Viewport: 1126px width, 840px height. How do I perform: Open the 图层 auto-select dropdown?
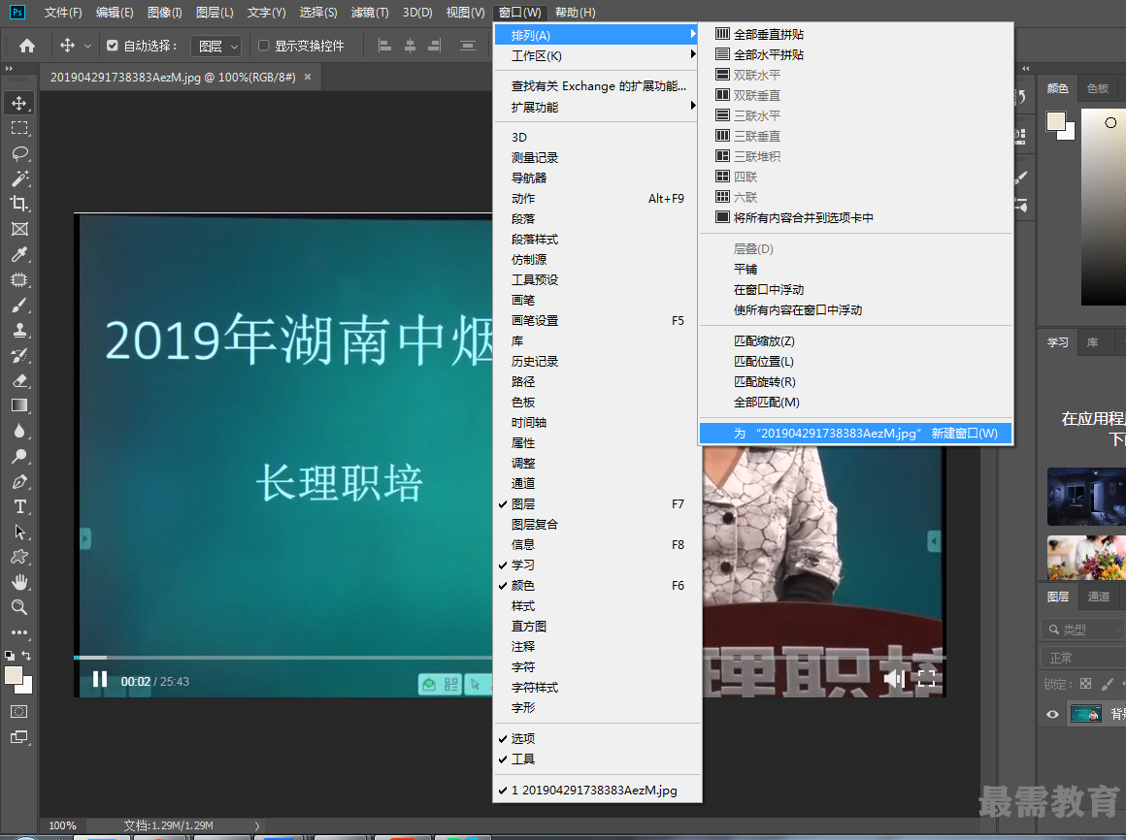click(x=216, y=46)
